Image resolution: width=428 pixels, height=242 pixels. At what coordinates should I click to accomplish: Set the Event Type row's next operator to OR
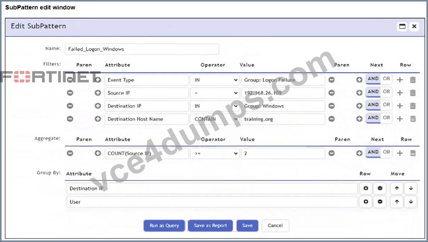click(x=386, y=79)
